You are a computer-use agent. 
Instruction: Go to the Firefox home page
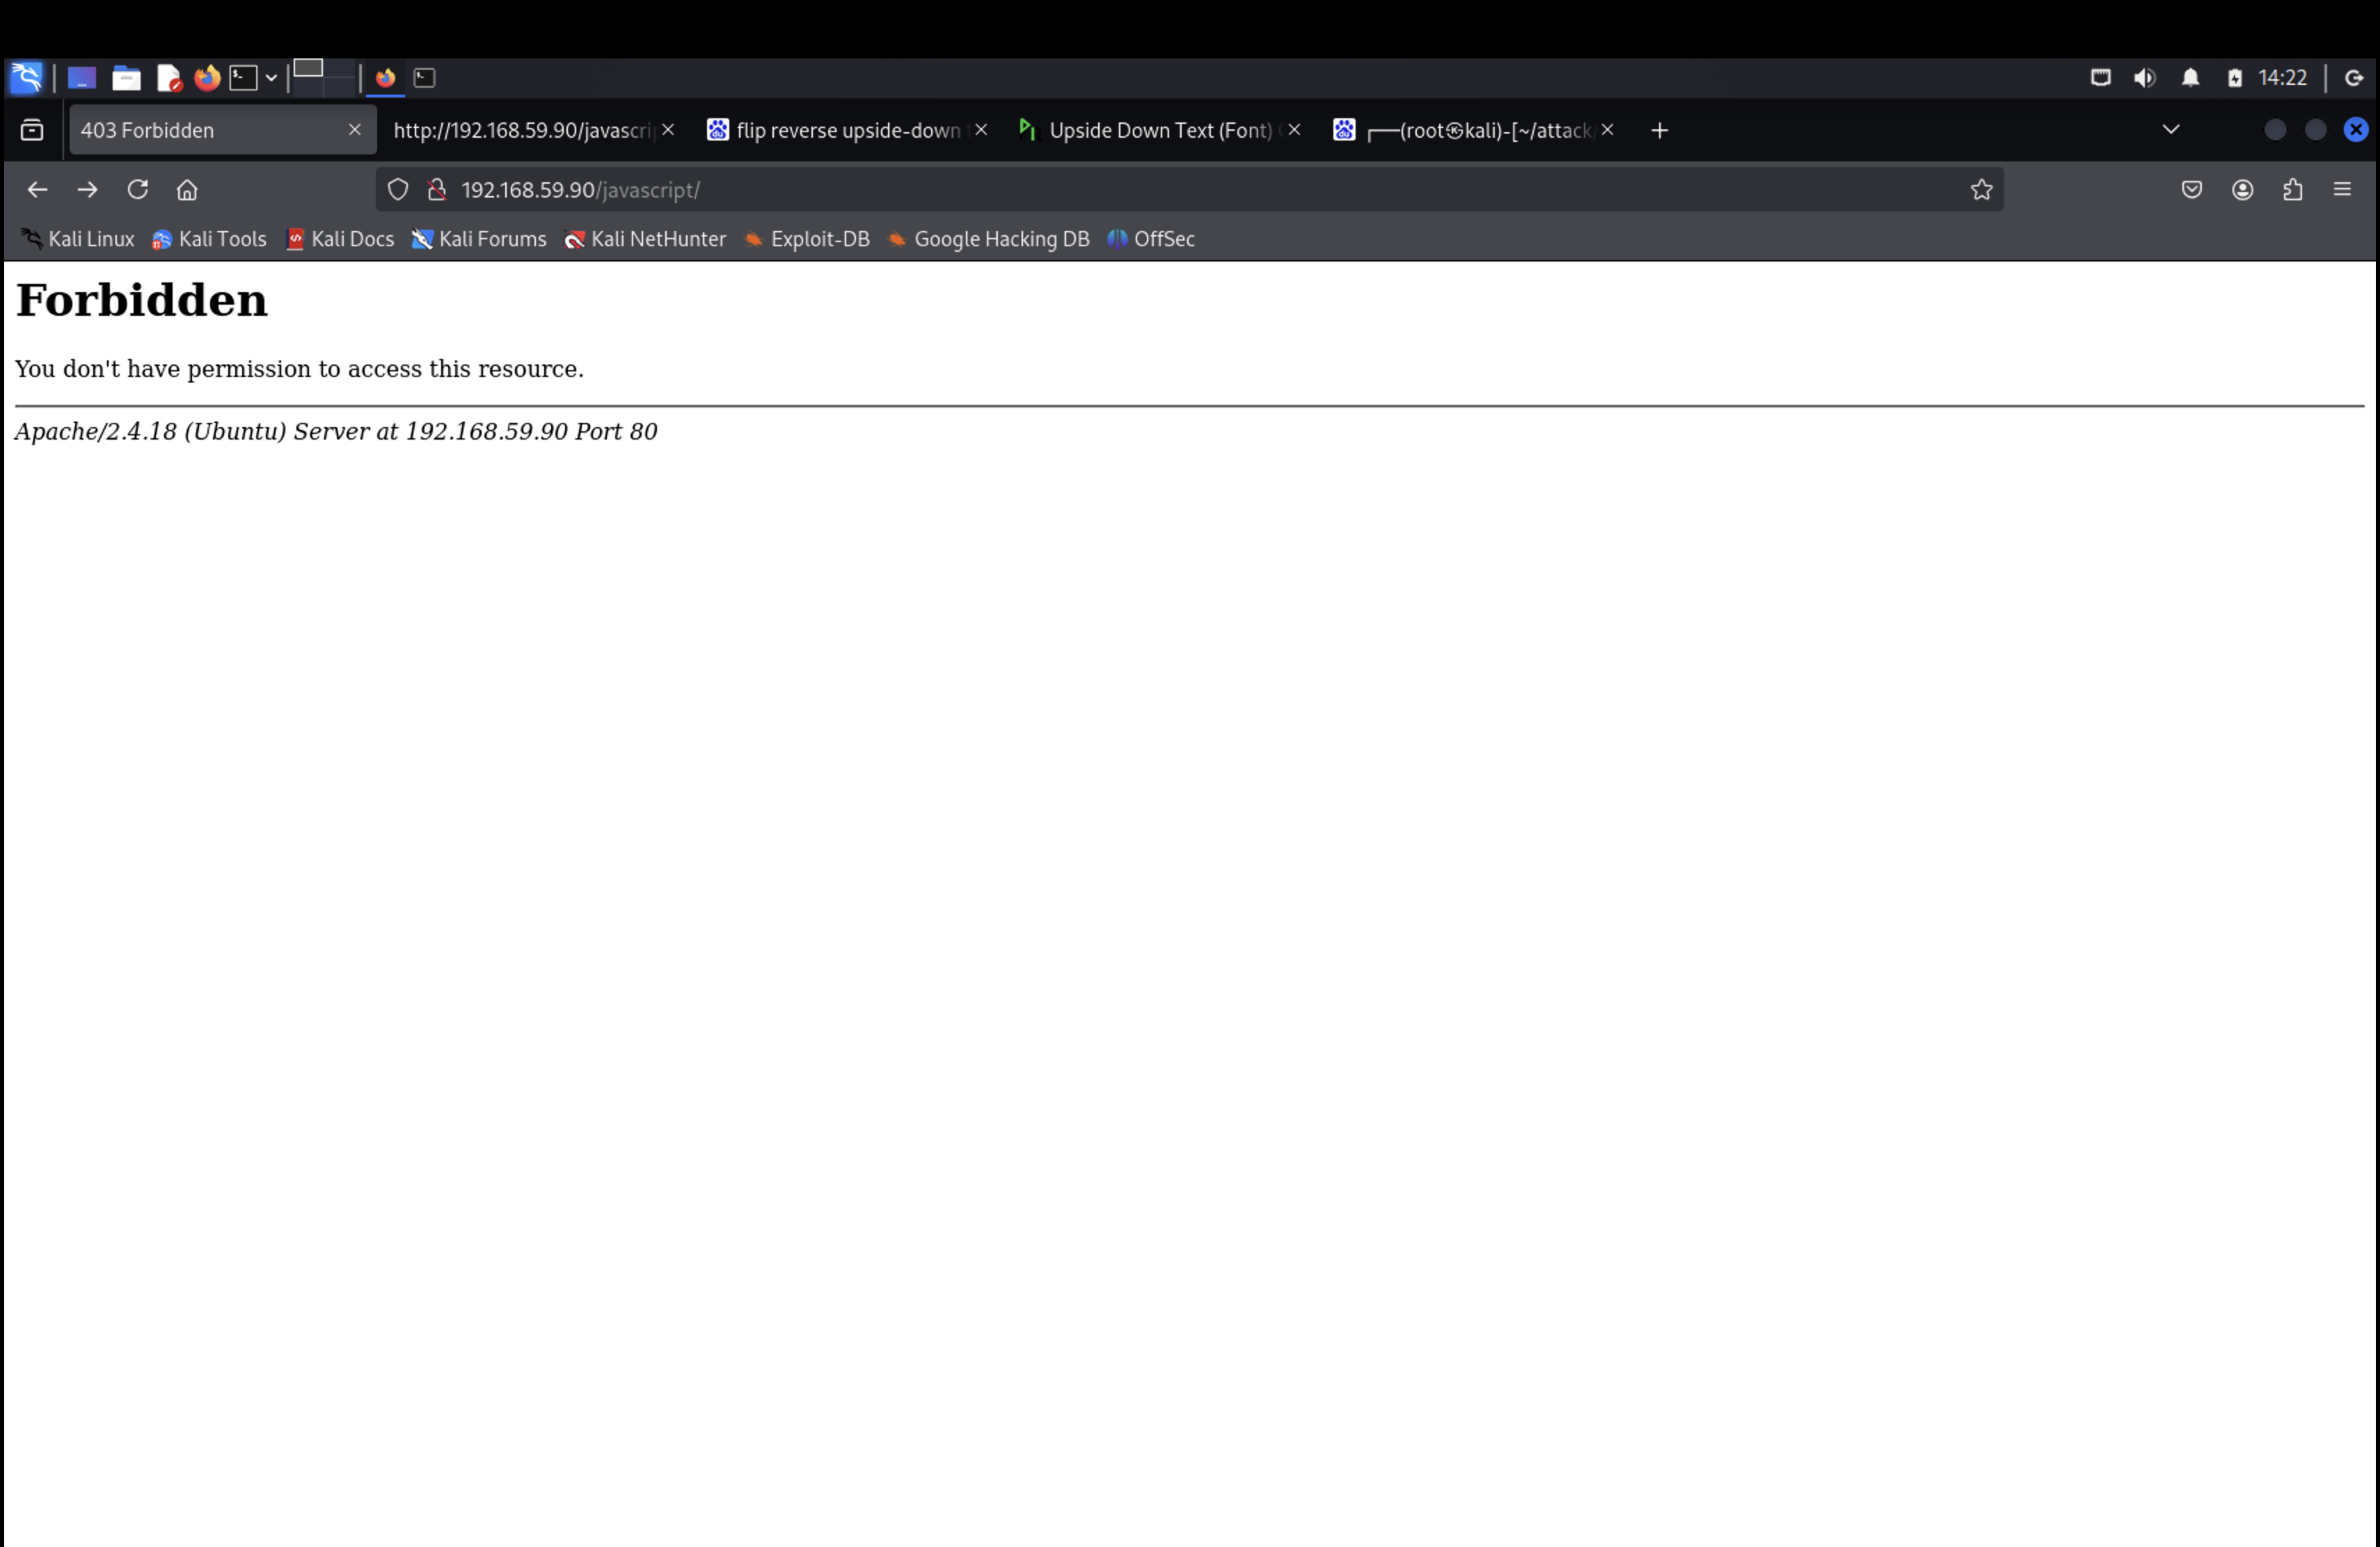point(187,190)
